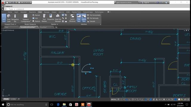Click the Featured Apps ribbon tab
This screenshot has width=191, height=107.
tap(88, 12)
